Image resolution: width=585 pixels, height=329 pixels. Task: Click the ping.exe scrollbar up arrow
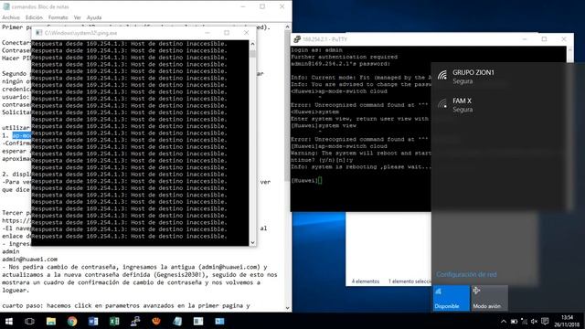(252, 44)
